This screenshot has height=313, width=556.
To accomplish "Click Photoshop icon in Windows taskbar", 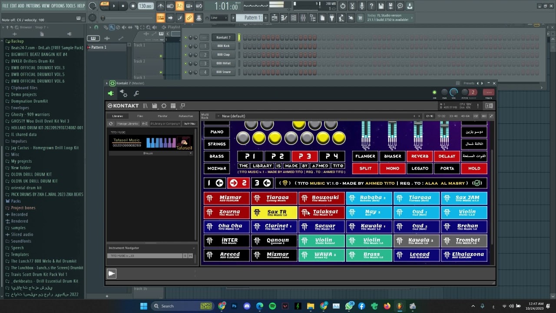I will pos(234,306).
